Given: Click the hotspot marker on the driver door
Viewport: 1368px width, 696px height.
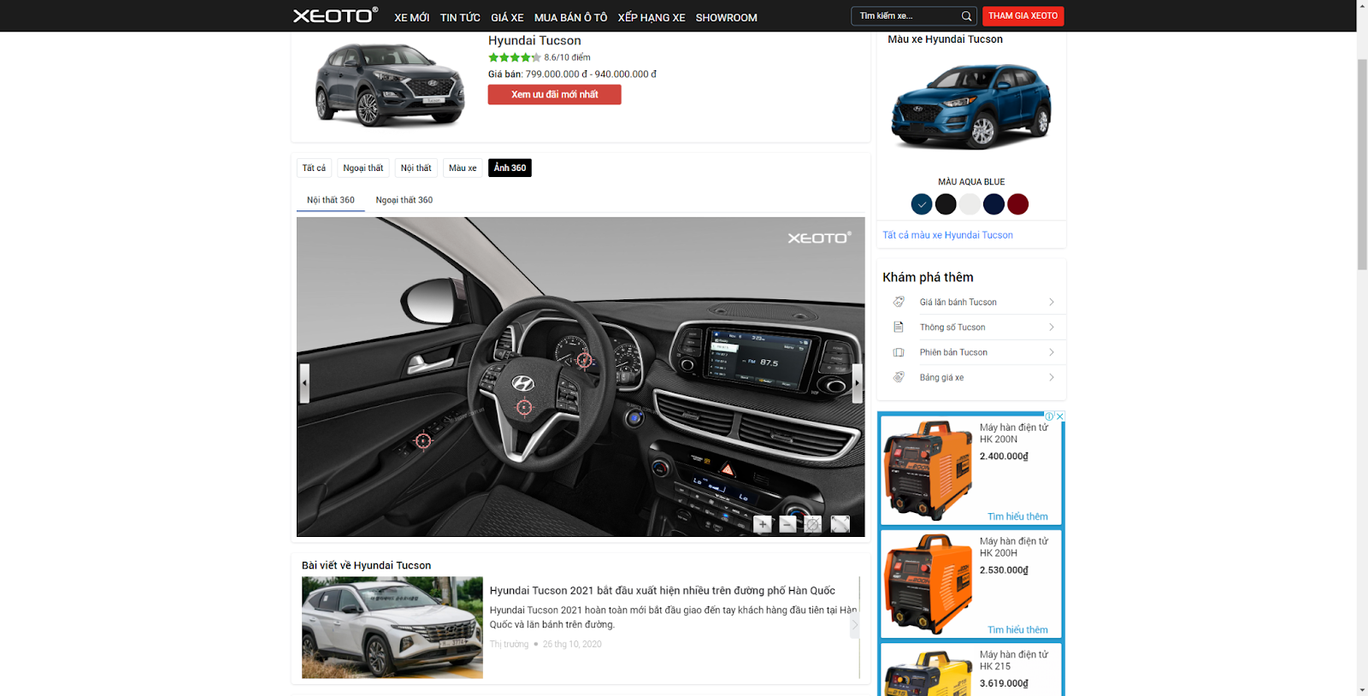Looking at the screenshot, I should click(x=423, y=441).
